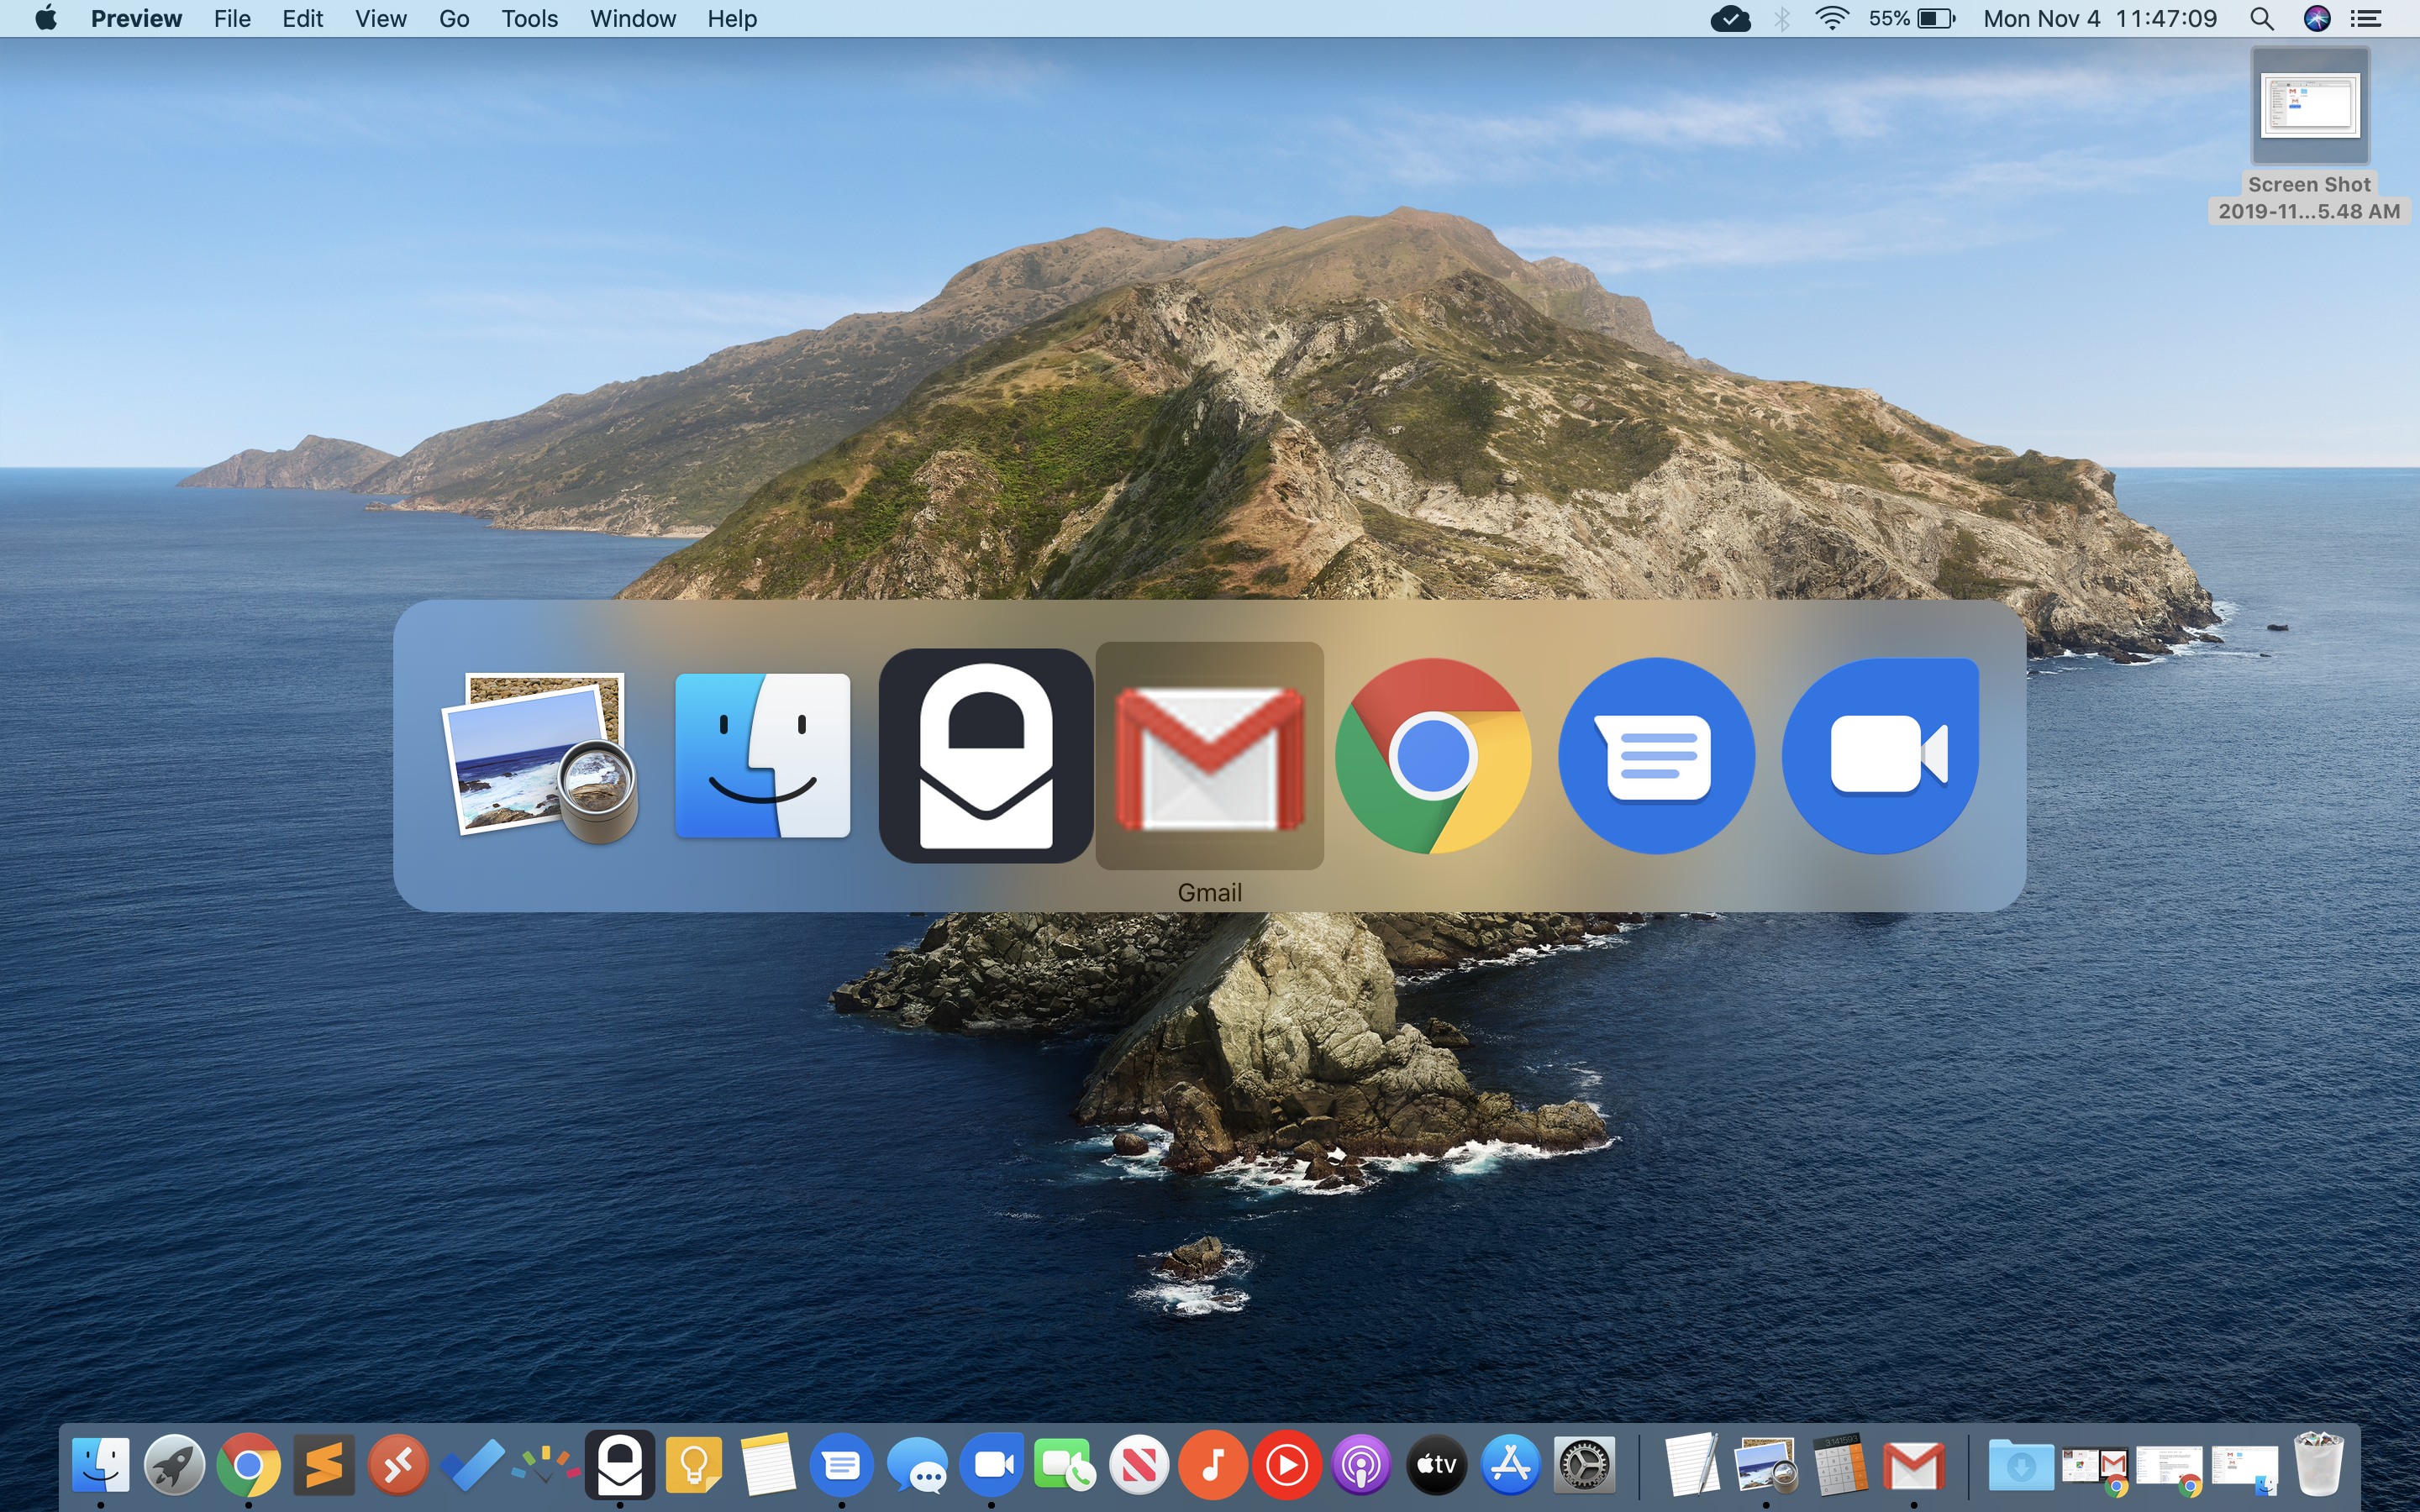The image size is (2420, 1512).
Task: Open Podcasts in the Dock
Action: point(1362,1466)
